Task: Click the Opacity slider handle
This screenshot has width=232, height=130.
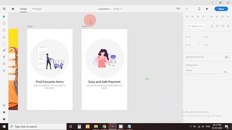Action: coord(187,74)
